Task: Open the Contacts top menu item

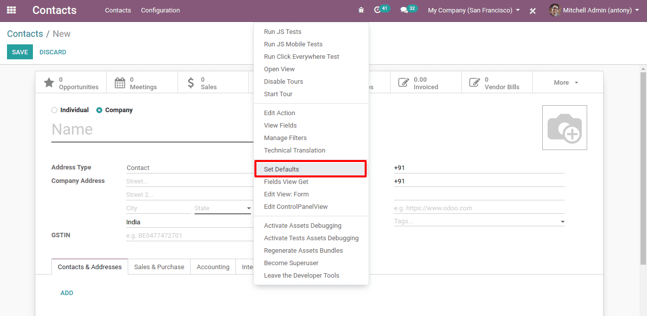Action: (118, 10)
